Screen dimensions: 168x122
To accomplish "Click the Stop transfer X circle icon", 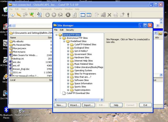I will [x=68, y=15].
